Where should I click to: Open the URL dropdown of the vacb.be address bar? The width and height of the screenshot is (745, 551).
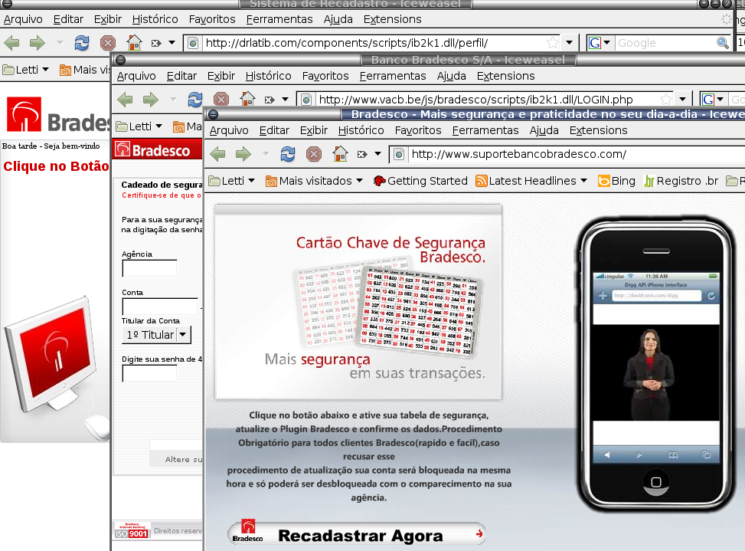(682, 100)
